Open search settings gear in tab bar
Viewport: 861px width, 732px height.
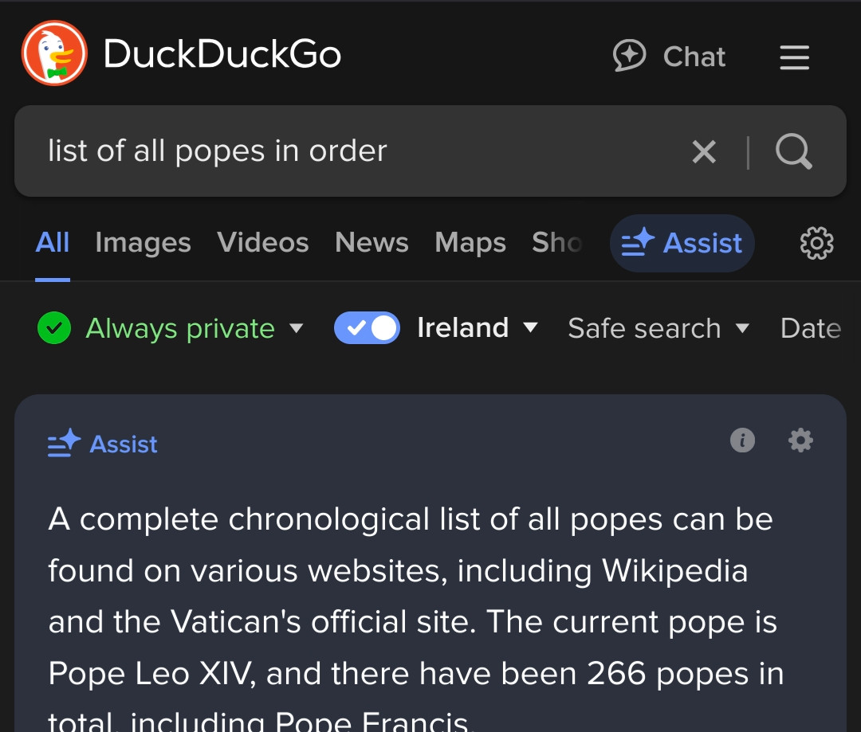pyautogui.click(x=816, y=243)
